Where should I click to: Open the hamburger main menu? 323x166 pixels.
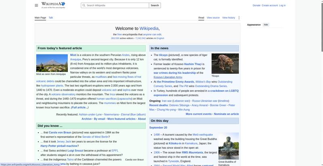coord(36,5)
